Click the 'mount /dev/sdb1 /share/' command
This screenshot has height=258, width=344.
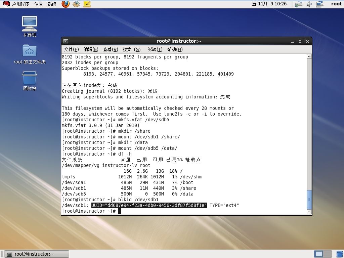pos(149,137)
